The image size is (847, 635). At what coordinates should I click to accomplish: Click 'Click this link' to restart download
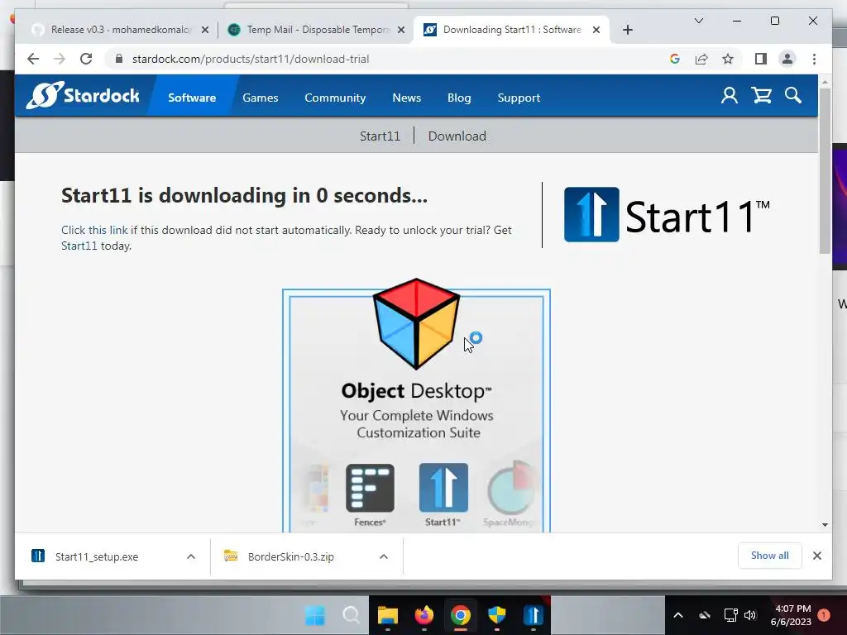94,230
